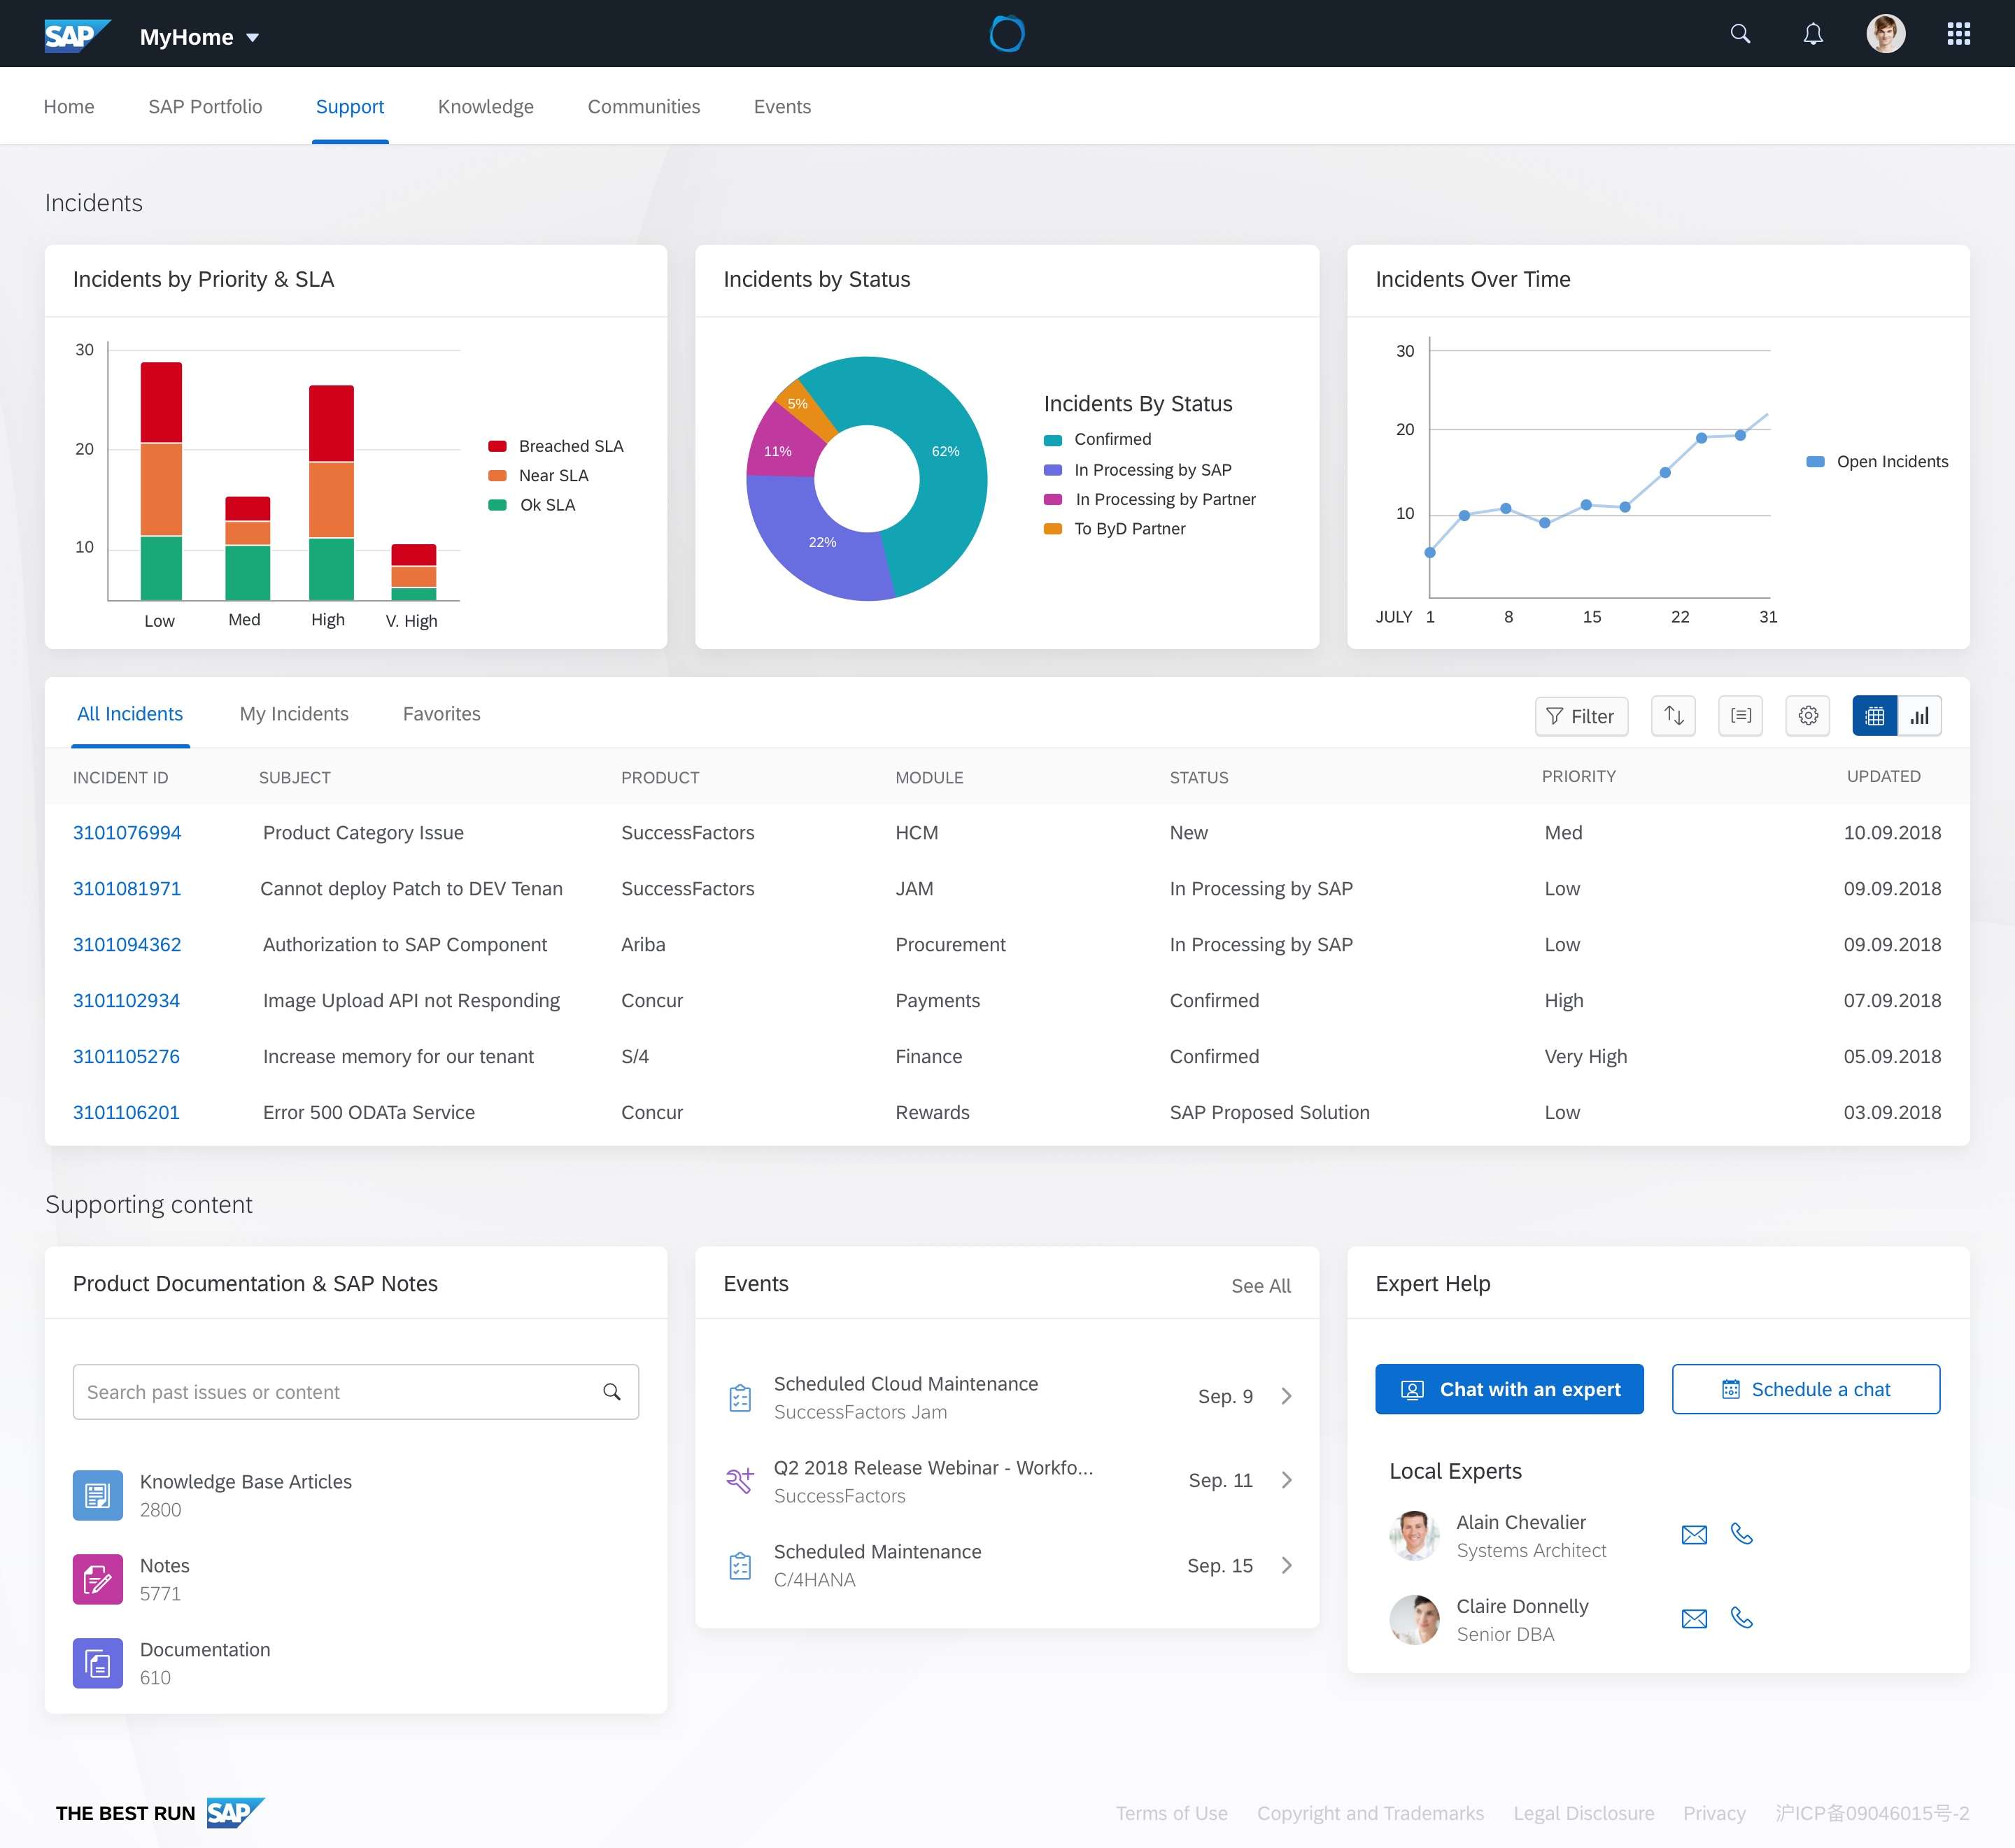
Task: Open notifications from the top bar bell
Action: (x=1813, y=33)
